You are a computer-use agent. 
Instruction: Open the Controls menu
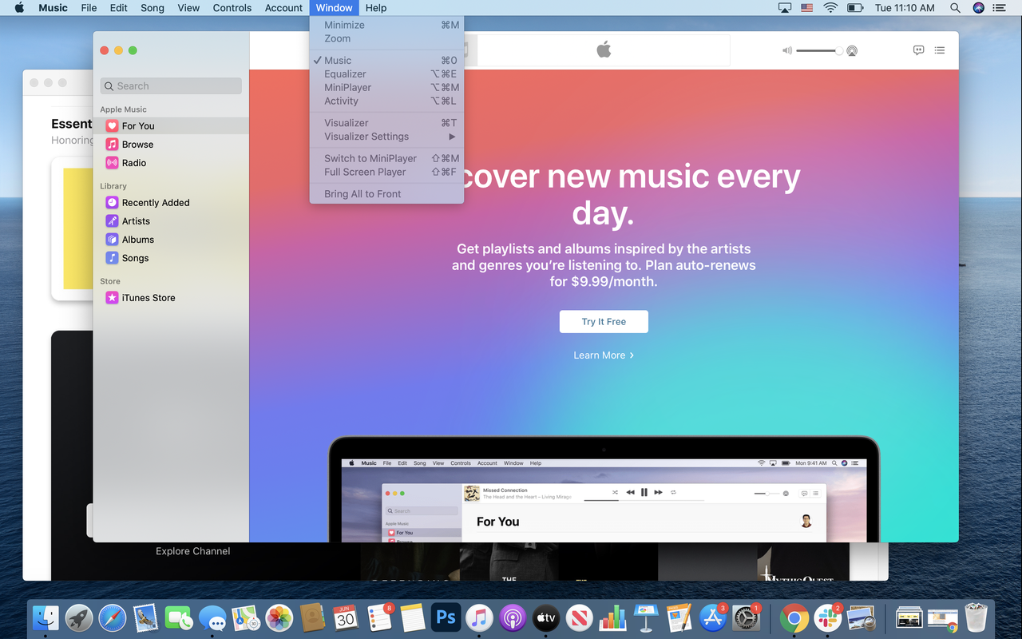(232, 8)
